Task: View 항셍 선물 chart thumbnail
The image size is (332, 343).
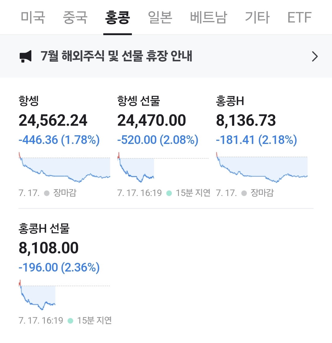Action: [x=163, y=167]
